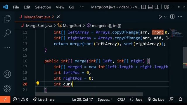
Task: Click 'rightArray' declaration on line 12
Action: point(79,38)
